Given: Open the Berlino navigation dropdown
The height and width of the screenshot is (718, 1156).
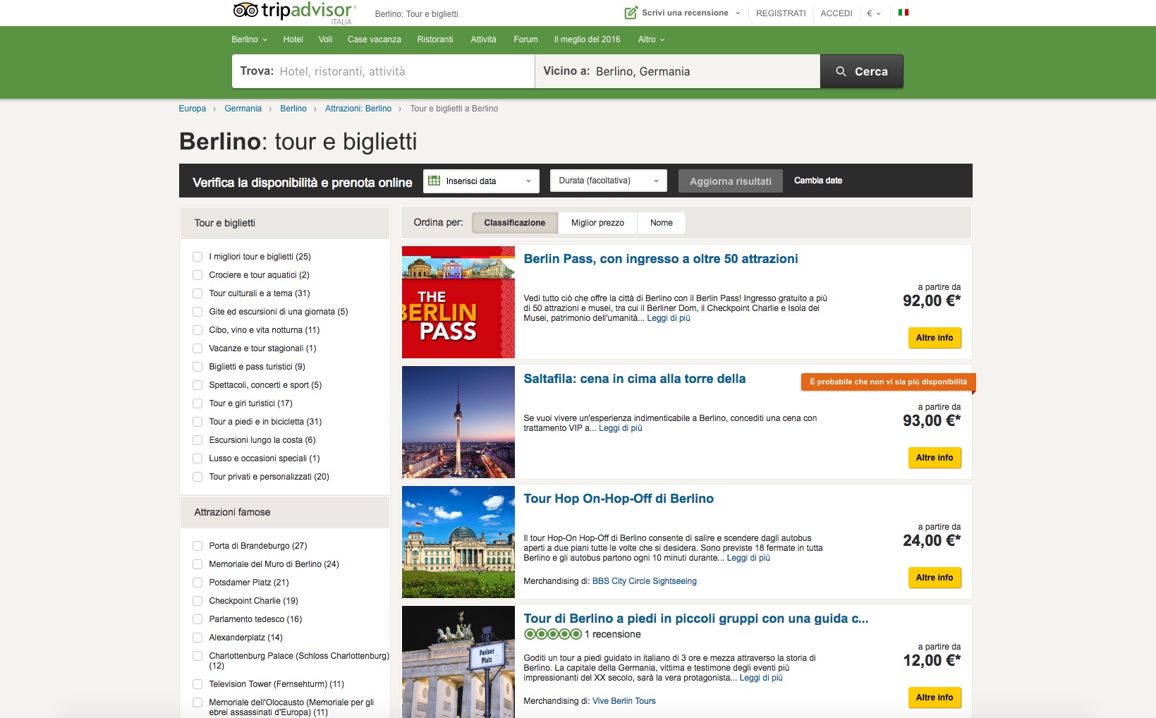Looking at the screenshot, I should (249, 39).
